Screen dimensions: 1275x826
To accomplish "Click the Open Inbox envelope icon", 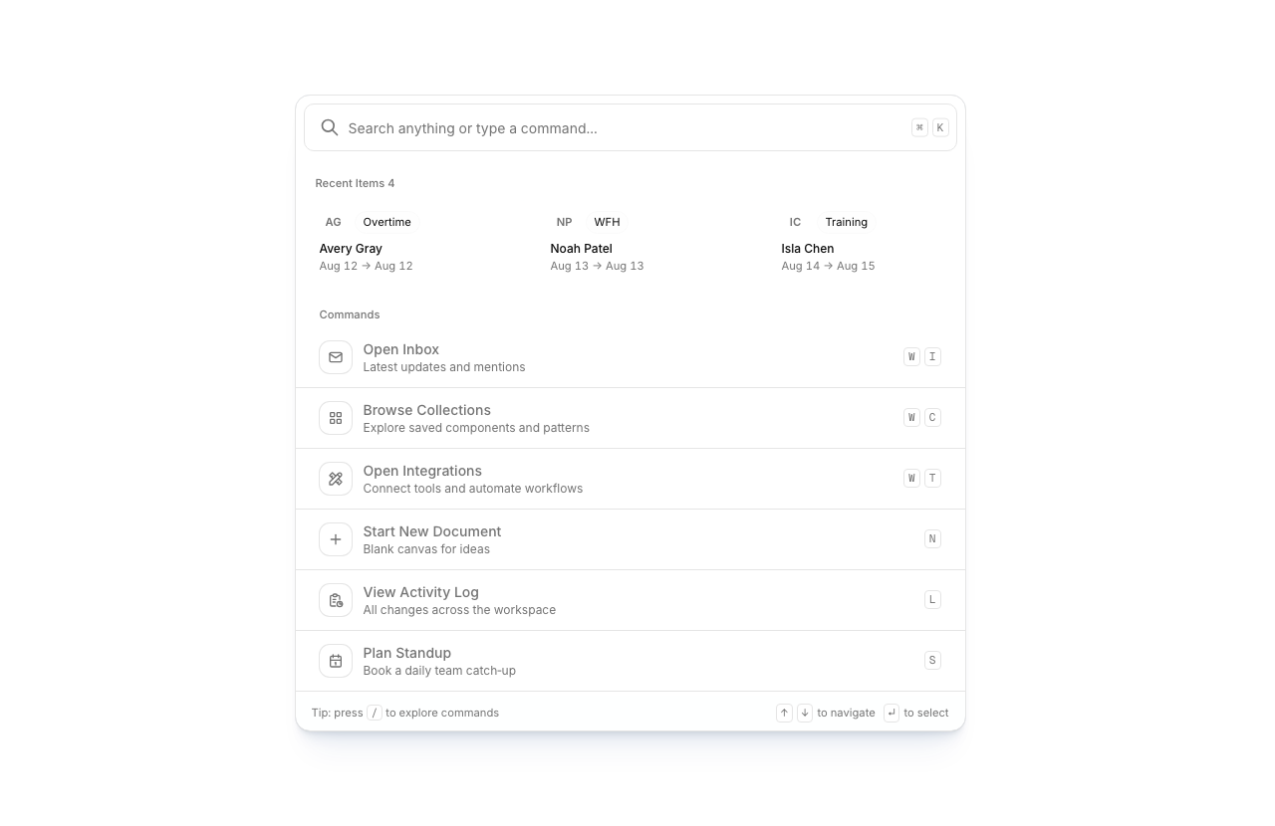I will point(336,357).
